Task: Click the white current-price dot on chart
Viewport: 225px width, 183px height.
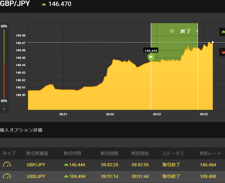Action: pos(213,42)
